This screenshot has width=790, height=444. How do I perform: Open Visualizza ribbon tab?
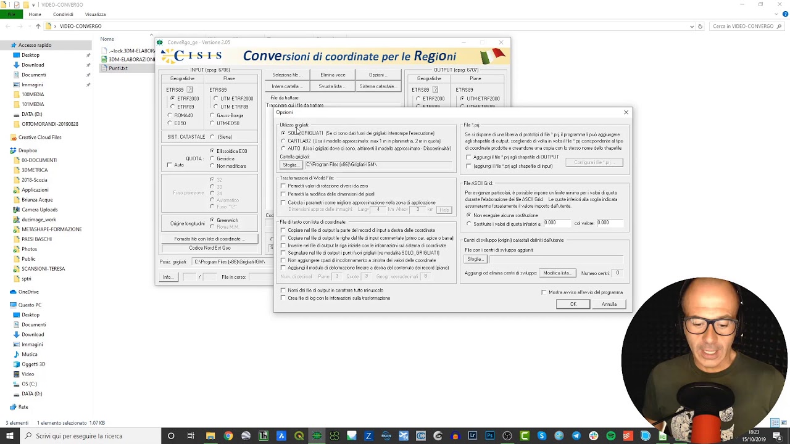pos(95,14)
